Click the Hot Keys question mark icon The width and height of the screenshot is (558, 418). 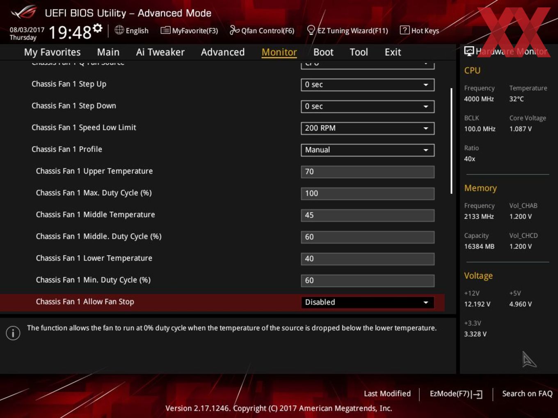(x=405, y=30)
